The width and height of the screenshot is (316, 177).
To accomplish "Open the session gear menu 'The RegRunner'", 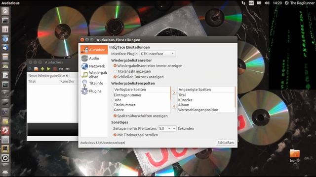I will pos(300,3).
